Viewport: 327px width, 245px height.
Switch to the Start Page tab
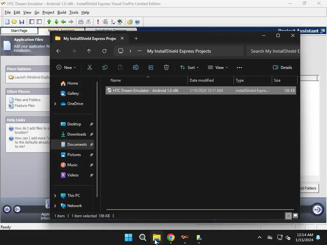(x=19, y=31)
